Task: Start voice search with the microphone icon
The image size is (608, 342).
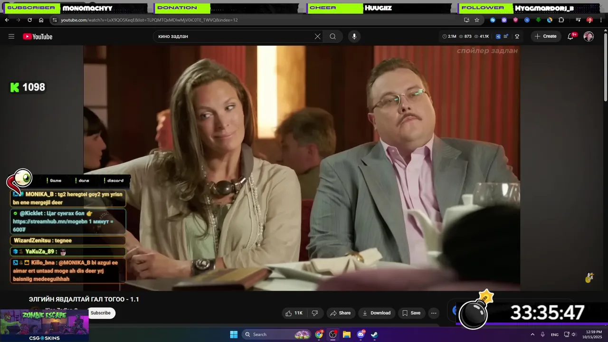Action: 354,37
